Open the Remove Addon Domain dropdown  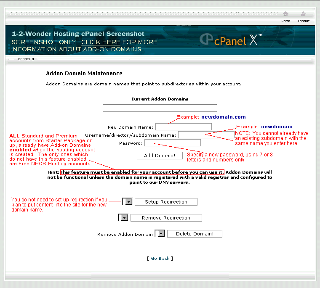160,234
